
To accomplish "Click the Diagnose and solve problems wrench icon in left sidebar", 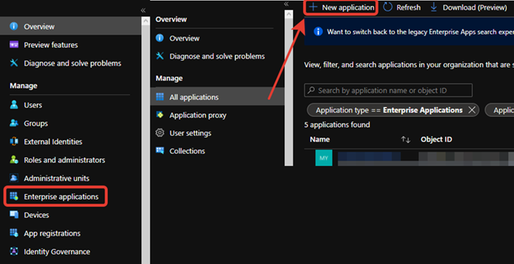I will click(x=14, y=63).
